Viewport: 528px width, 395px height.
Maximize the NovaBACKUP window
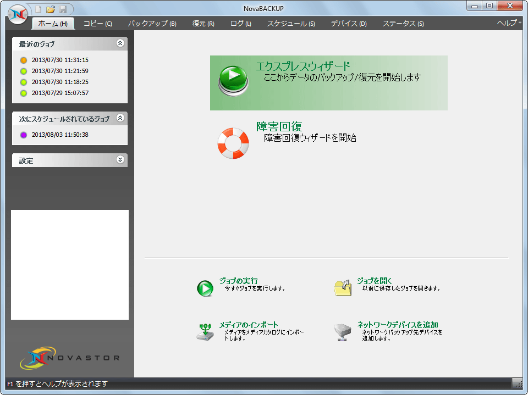pyautogui.click(x=490, y=5)
